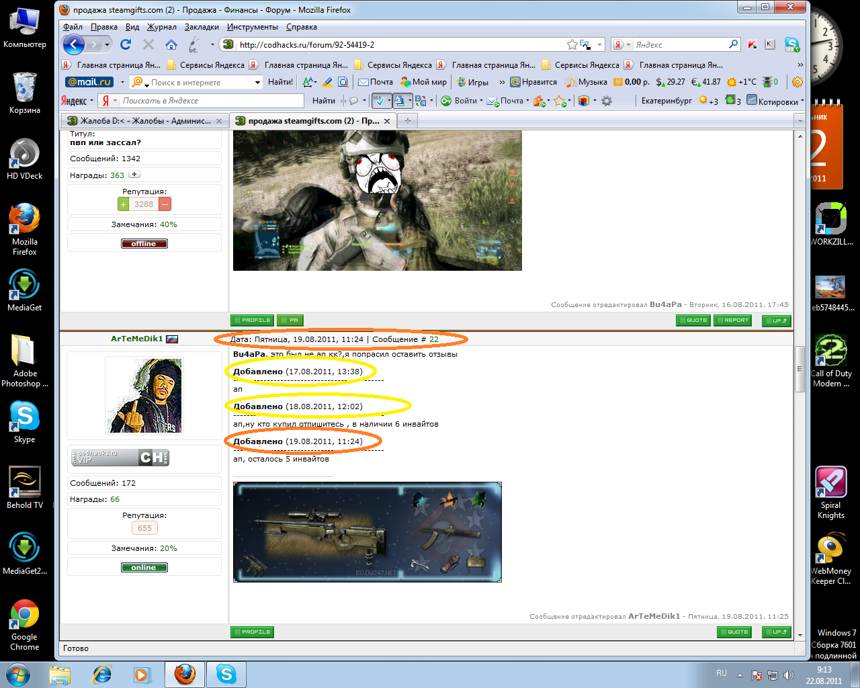Check the euro rate 41.87
The image size is (860, 688).
(x=706, y=82)
